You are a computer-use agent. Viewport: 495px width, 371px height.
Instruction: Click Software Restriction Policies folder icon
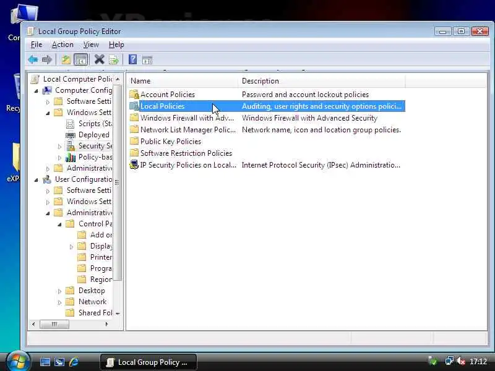point(134,153)
